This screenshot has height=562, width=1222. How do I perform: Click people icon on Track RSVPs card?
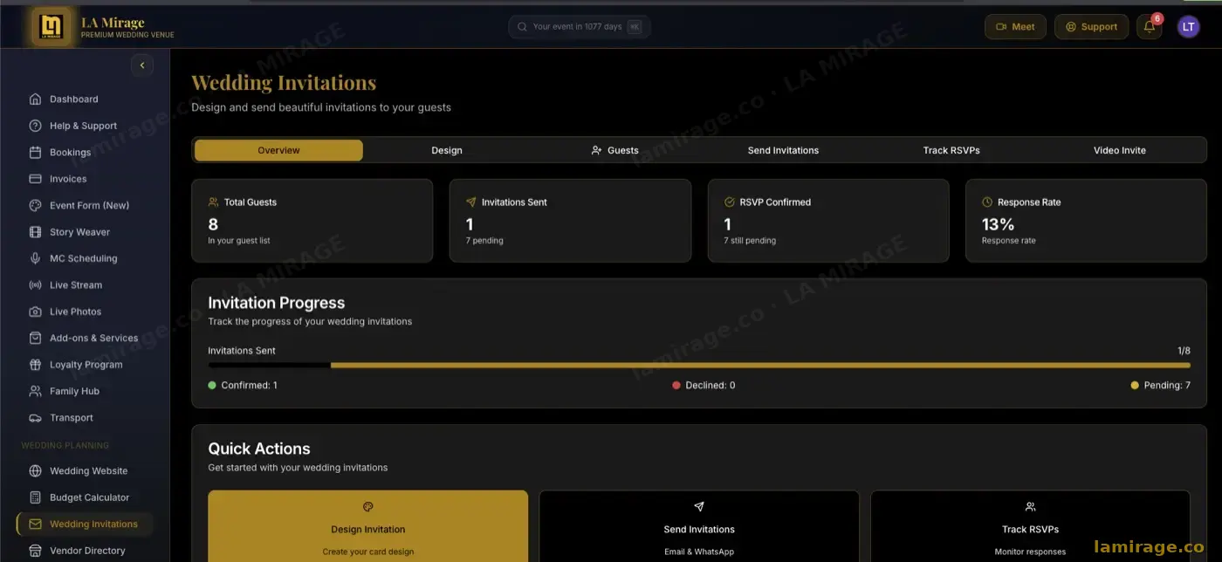click(x=1030, y=506)
